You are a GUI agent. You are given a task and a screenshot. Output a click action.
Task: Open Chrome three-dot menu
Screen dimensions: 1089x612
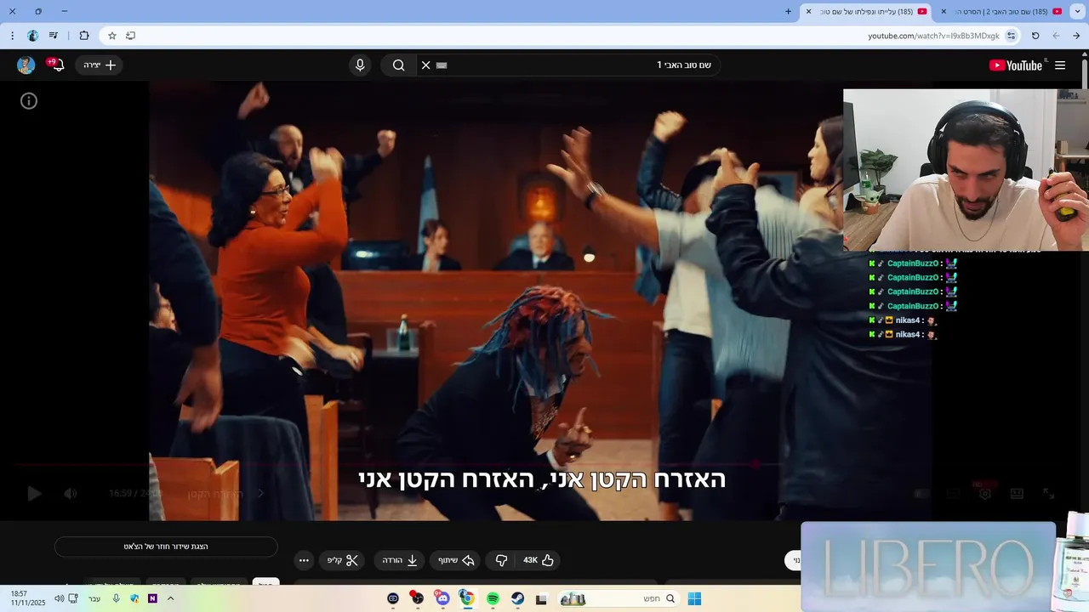(x=12, y=36)
